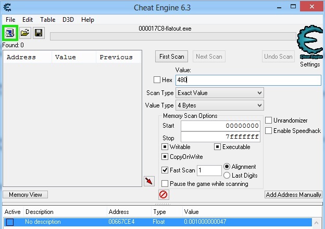Click Address column header in results list
Viewport: 325px width, 229px height.
[28, 57]
